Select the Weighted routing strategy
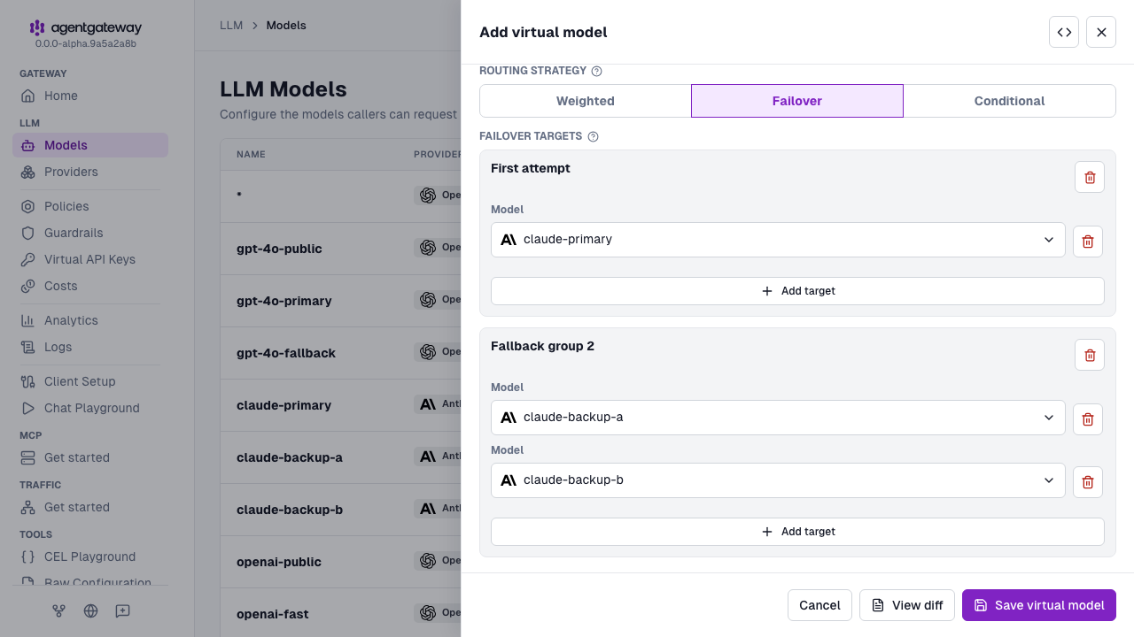1134x637 pixels. pos(586,101)
